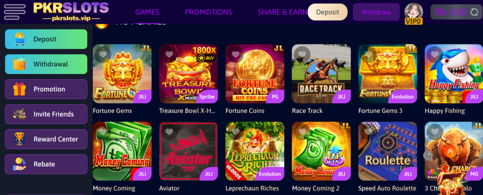483x195 pixels.
Task: Click the top bar Withdraw button
Action: (376, 12)
